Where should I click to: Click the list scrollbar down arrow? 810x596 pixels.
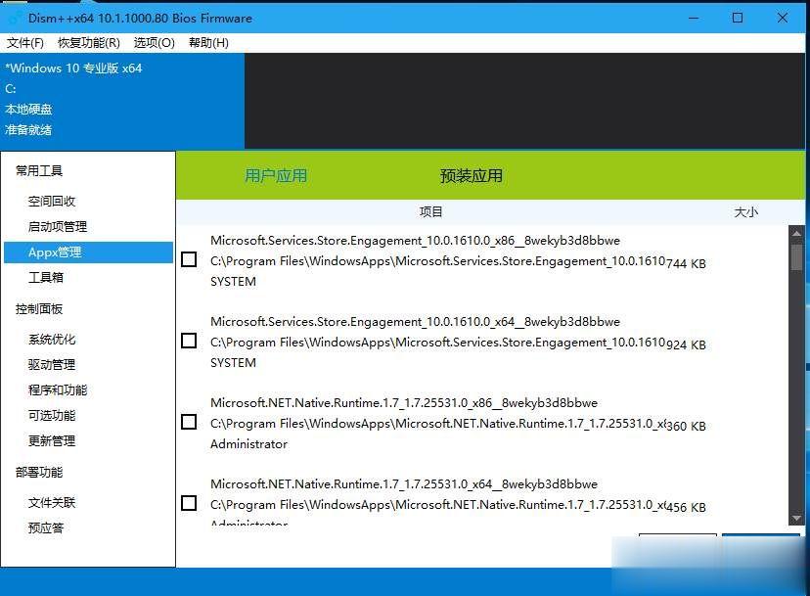[x=796, y=518]
